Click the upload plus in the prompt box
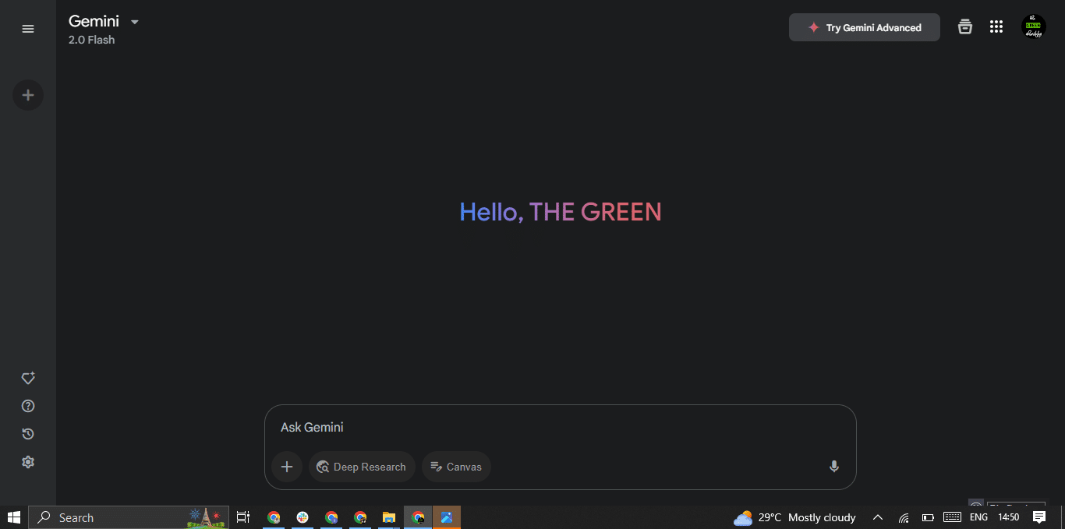This screenshot has width=1065, height=529. (286, 467)
